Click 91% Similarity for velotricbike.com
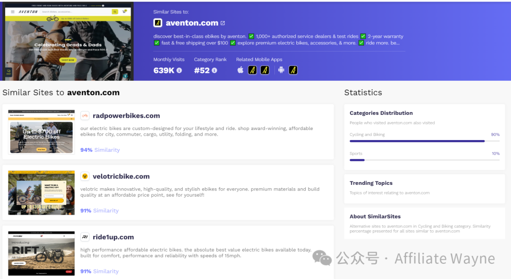The width and height of the screenshot is (511, 279). coord(99,210)
